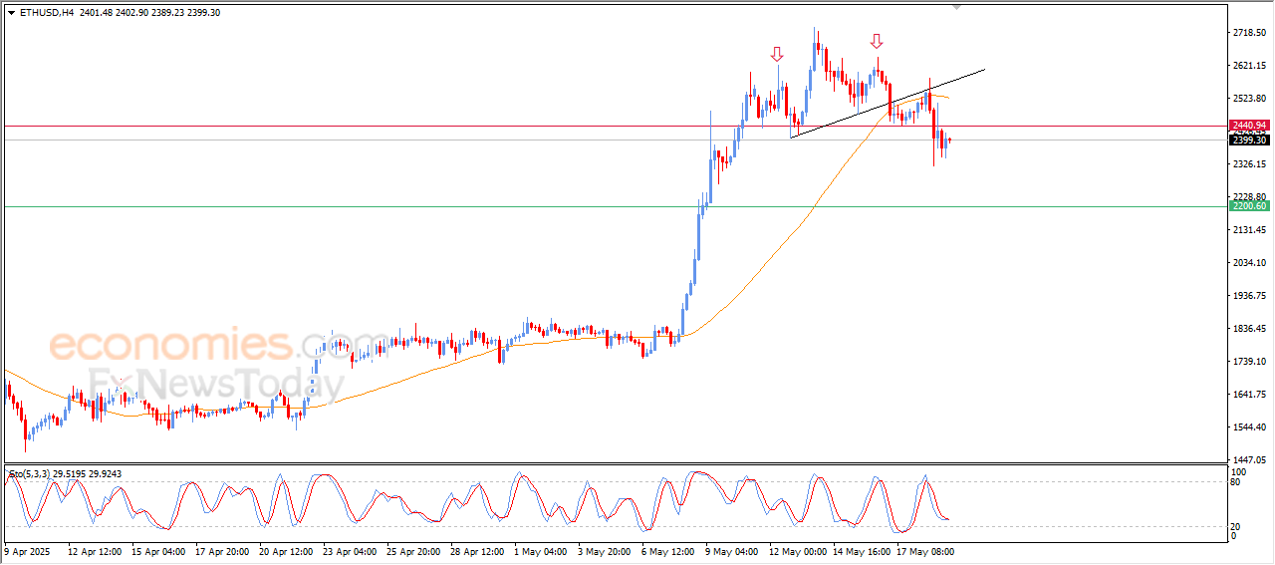Click the 6 May 12:00 time label
This screenshot has height=565, width=1275.
click(x=668, y=550)
